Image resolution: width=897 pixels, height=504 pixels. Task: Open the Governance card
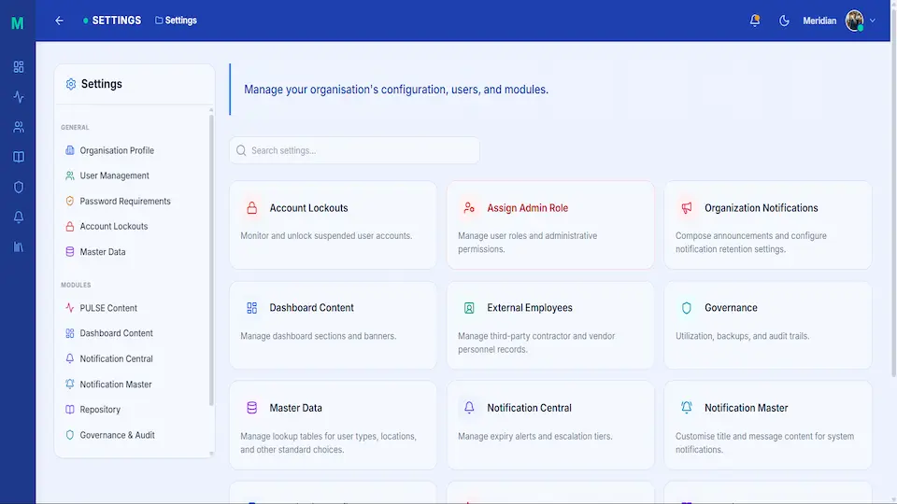[x=768, y=325]
